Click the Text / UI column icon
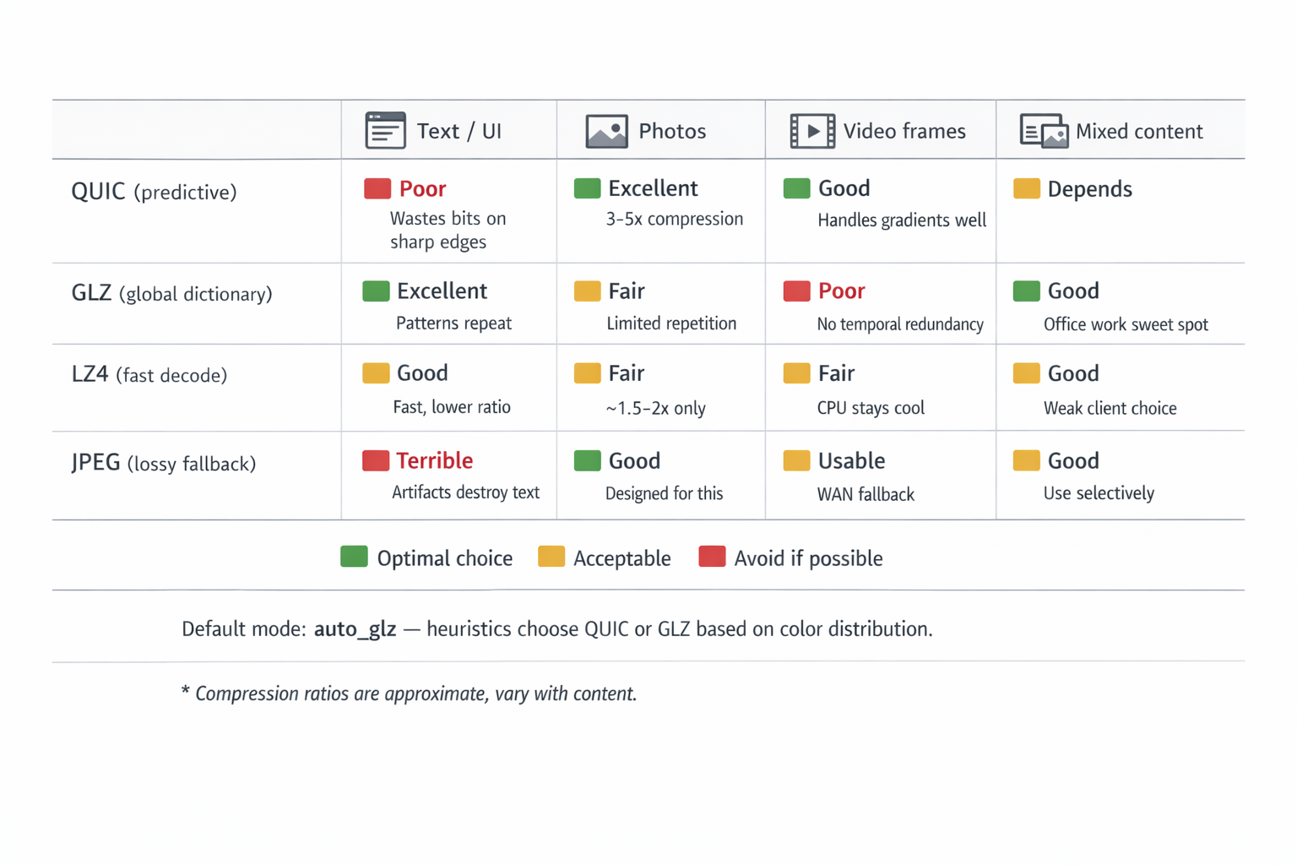 pos(385,131)
